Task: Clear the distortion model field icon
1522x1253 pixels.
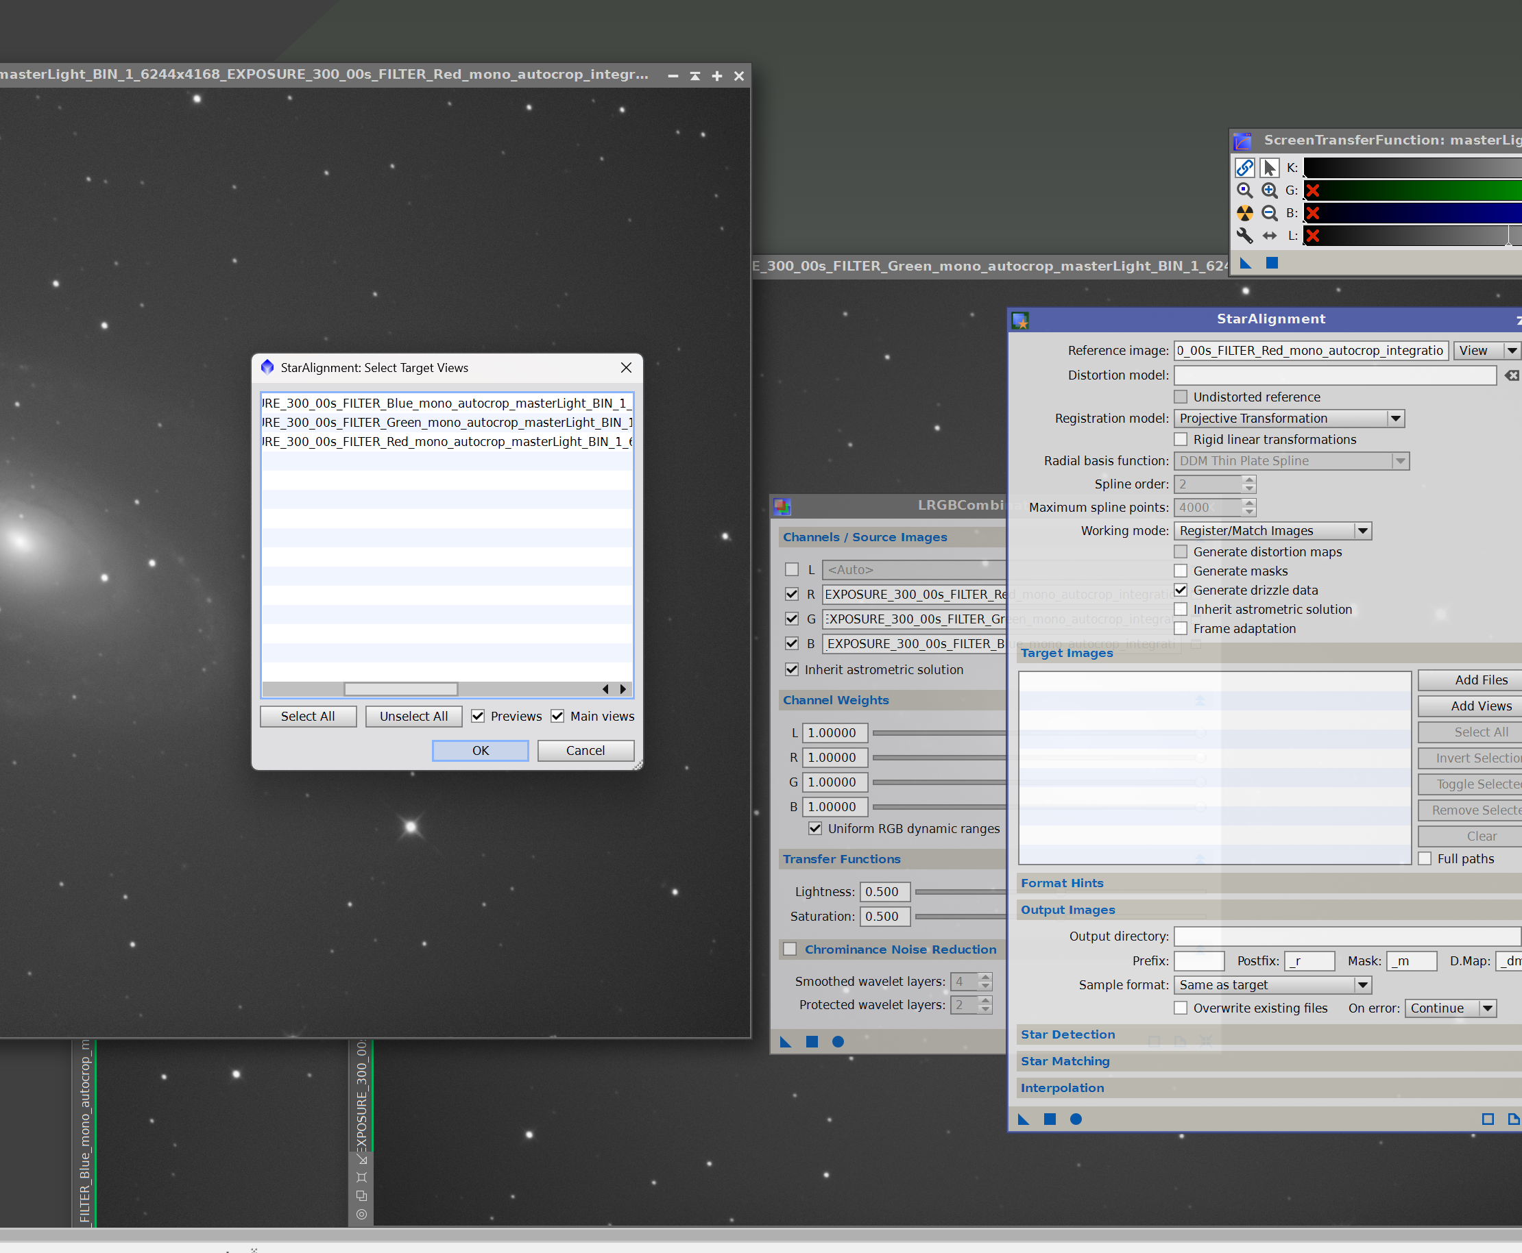Action: click(1511, 375)
